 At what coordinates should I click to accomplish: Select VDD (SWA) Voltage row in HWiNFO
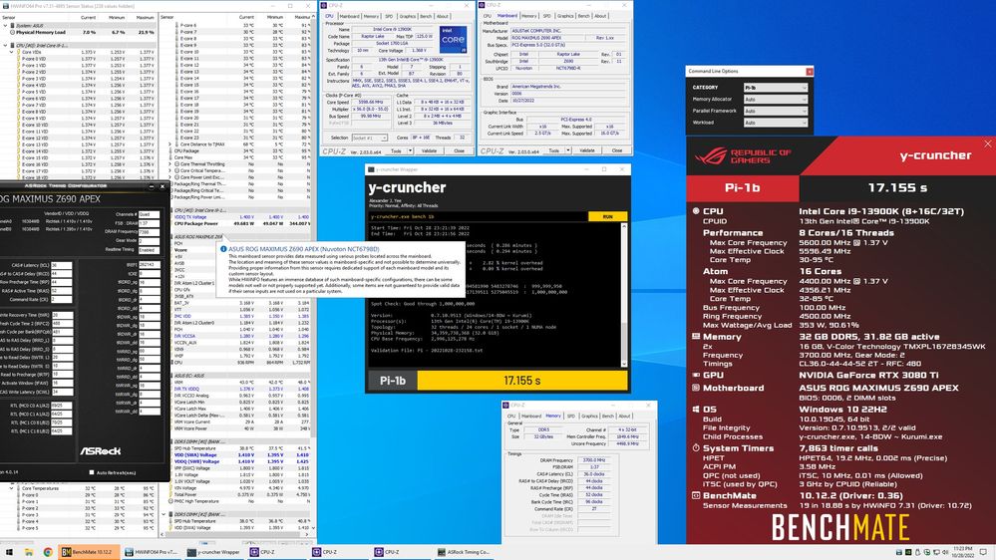click(240, 454)
